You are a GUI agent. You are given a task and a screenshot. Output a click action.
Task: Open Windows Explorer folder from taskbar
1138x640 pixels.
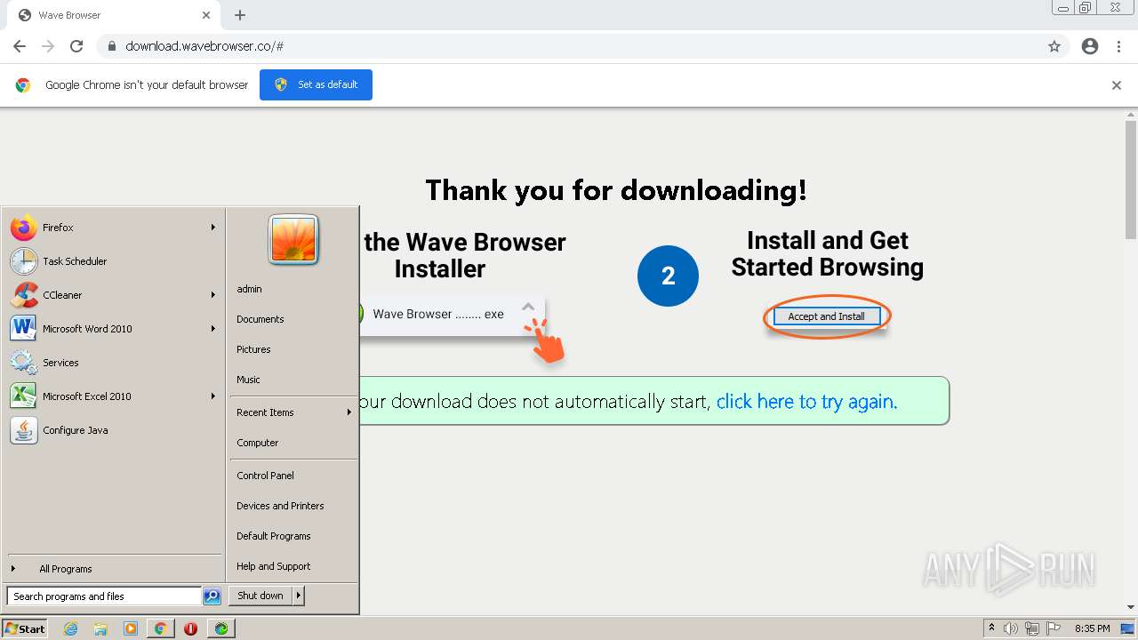(x=100, y=628)
